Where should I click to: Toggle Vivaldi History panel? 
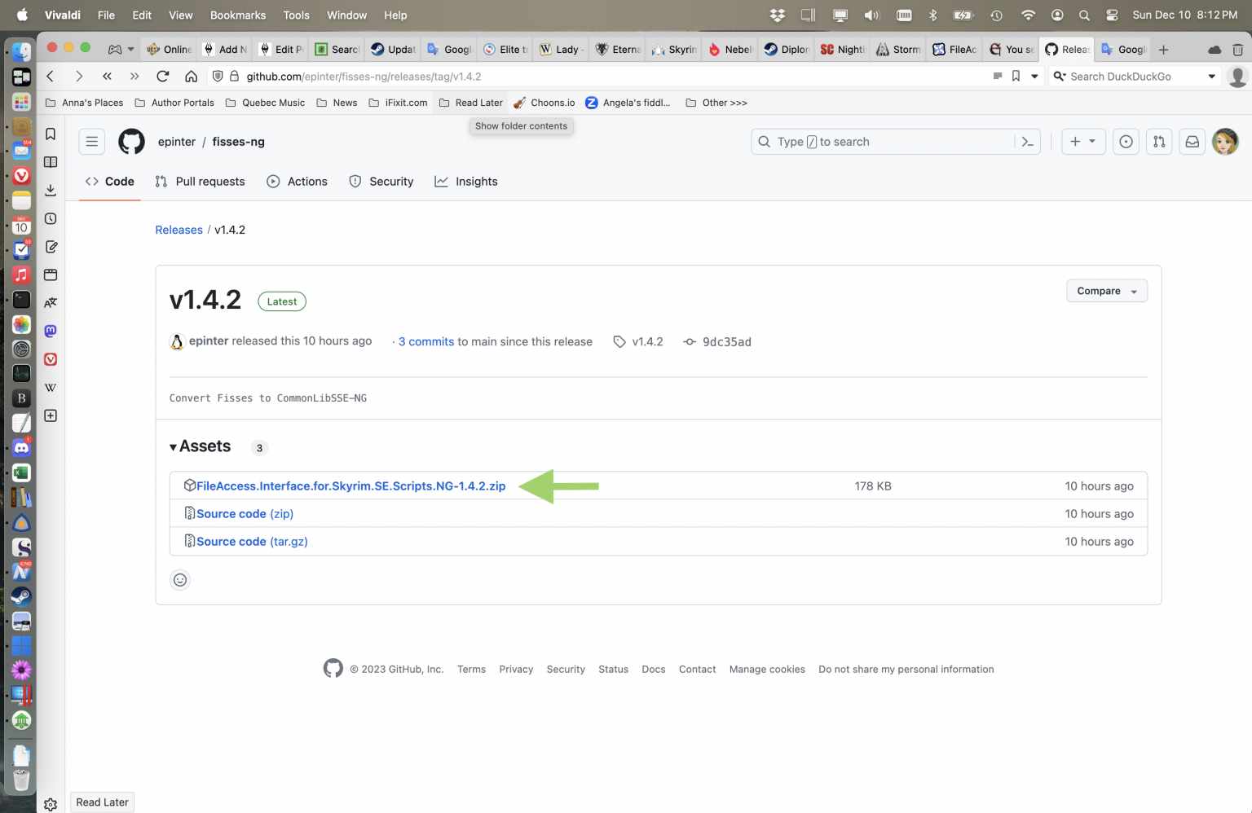(51, 218)
